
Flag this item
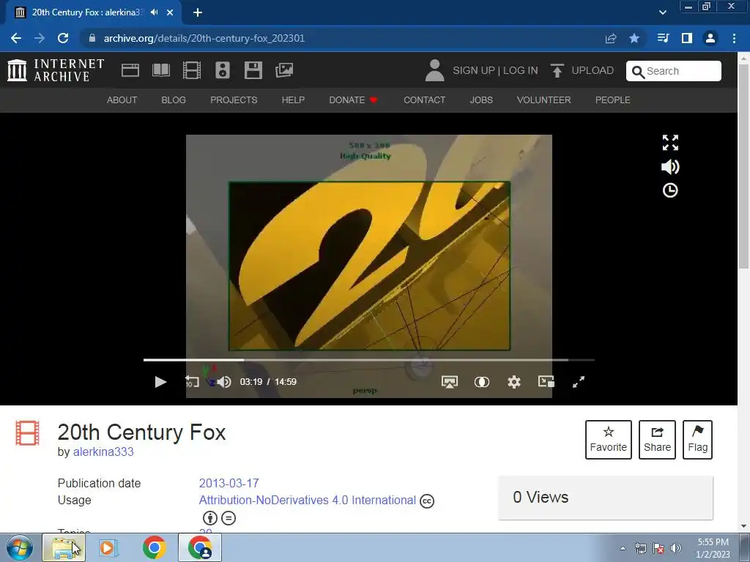point(697,440)
